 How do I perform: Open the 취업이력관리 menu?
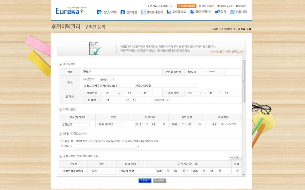click(203, 12)
